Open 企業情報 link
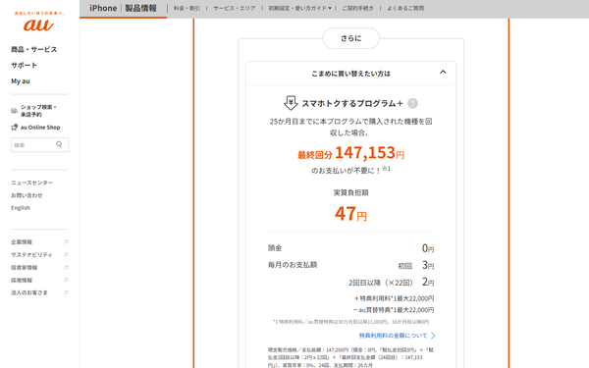Viewport: 589px width, 368px height. click(x=22, y=242)
